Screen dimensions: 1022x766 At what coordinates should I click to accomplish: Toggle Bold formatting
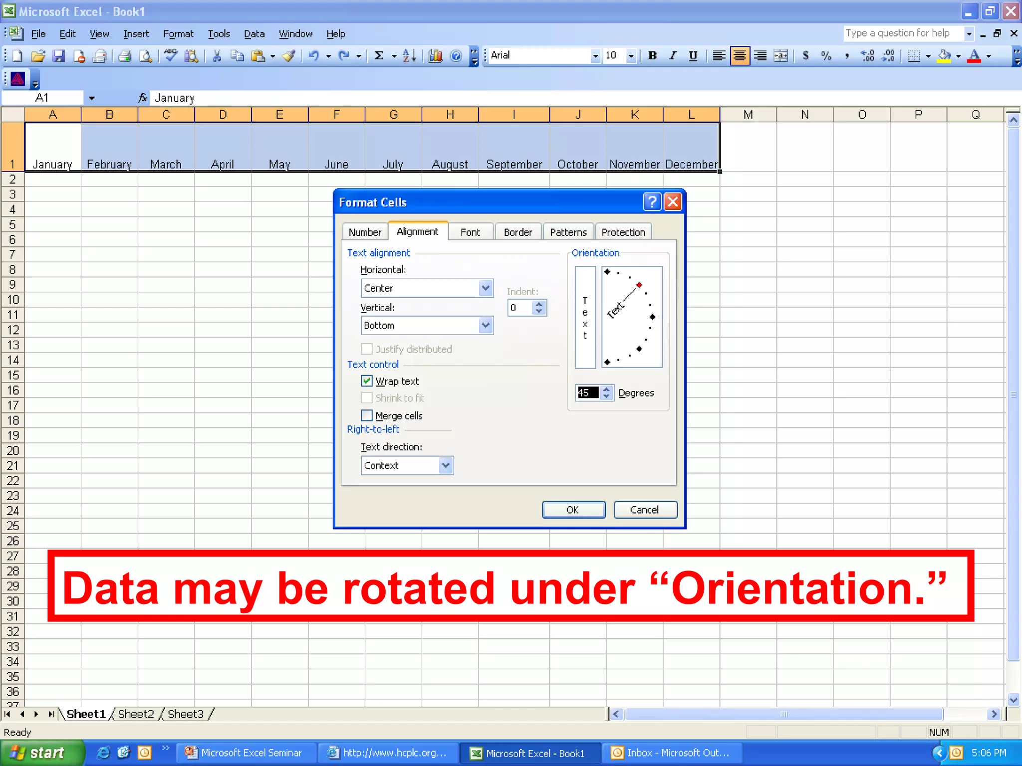[x=652, y=56]
